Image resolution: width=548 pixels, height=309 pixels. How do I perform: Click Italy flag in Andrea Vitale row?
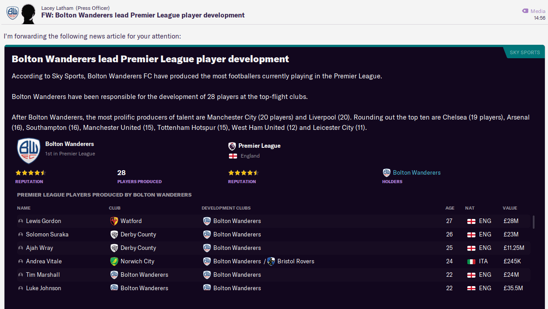point(471,261)
